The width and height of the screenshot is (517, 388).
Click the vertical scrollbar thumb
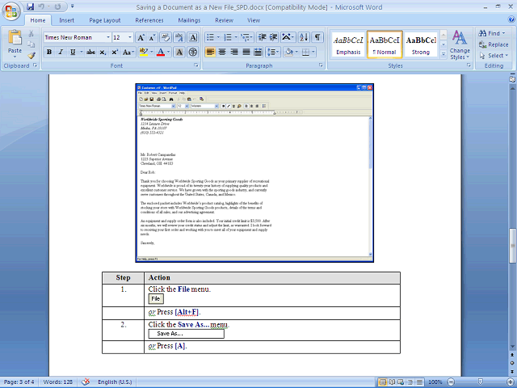512,246
